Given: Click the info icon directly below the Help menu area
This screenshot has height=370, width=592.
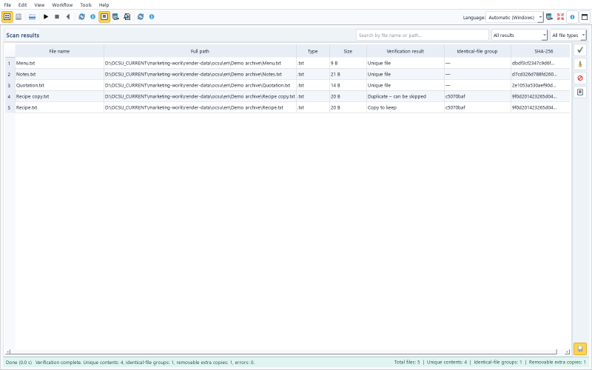Looking at the screenshot, I should tap(152, 16).
